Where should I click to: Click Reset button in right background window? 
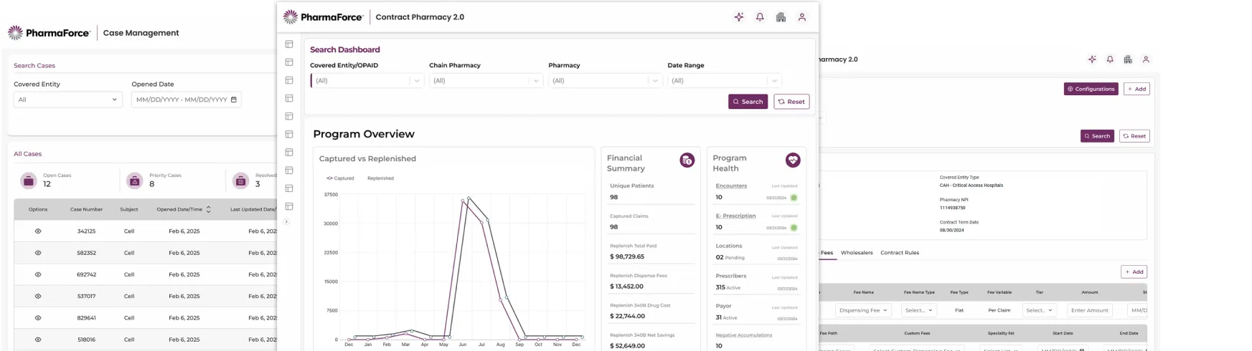point(1134,136)
